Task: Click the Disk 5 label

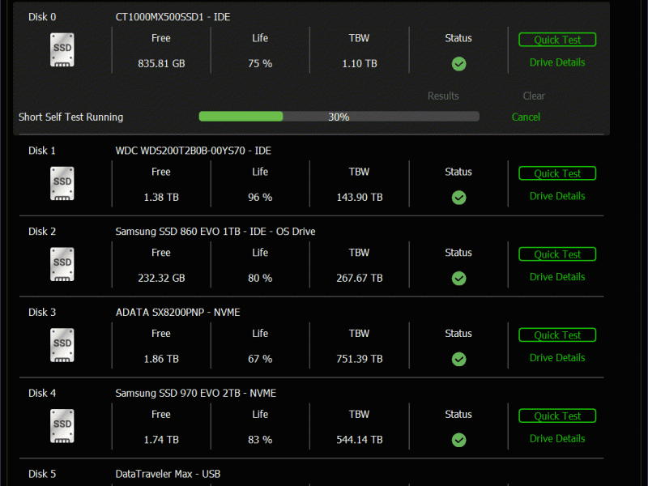Action: point(42,474)
